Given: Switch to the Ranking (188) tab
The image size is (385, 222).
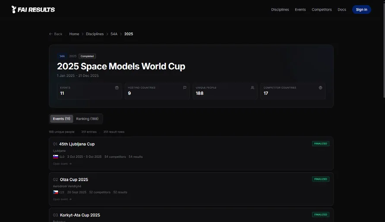Looking at the screenshot, I should (87, 119).
